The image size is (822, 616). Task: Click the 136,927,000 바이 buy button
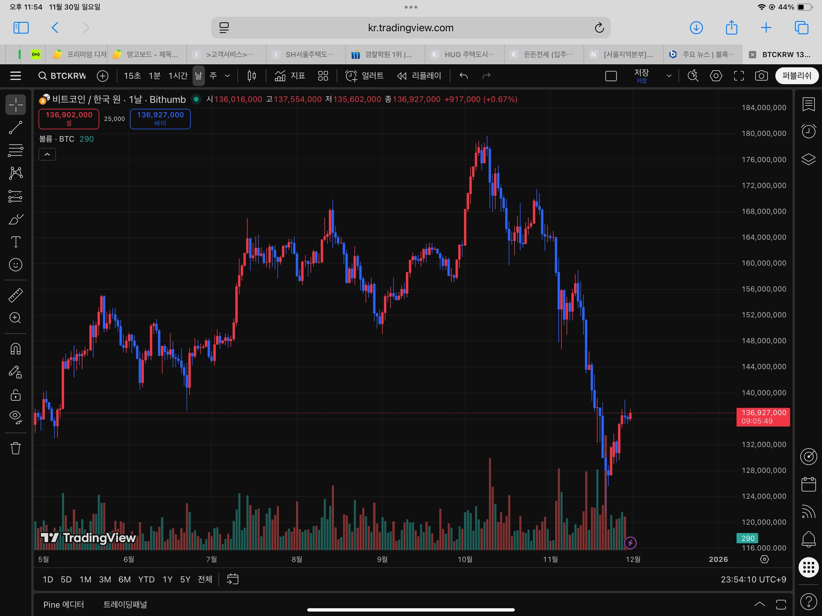[160, 119]
